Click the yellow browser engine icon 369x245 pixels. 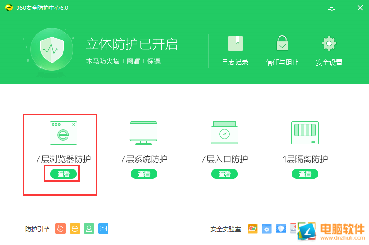(75, 228)
